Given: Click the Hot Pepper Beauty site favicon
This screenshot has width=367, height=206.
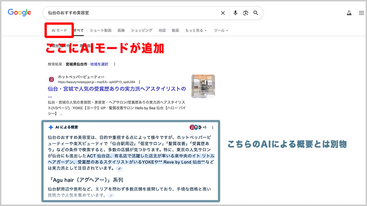Looking at the screenshot, I should coord(51,79).
